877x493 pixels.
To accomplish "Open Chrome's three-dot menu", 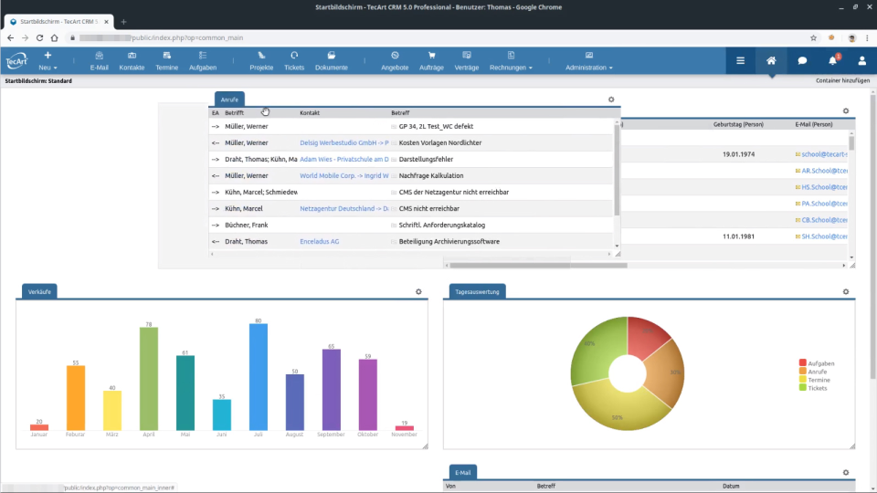I will pos(868,38).
